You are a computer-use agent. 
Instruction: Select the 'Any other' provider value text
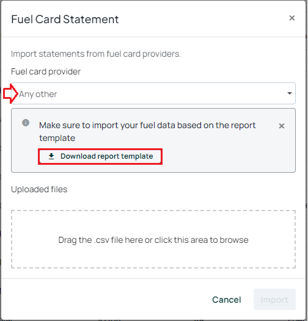point(38,94)
